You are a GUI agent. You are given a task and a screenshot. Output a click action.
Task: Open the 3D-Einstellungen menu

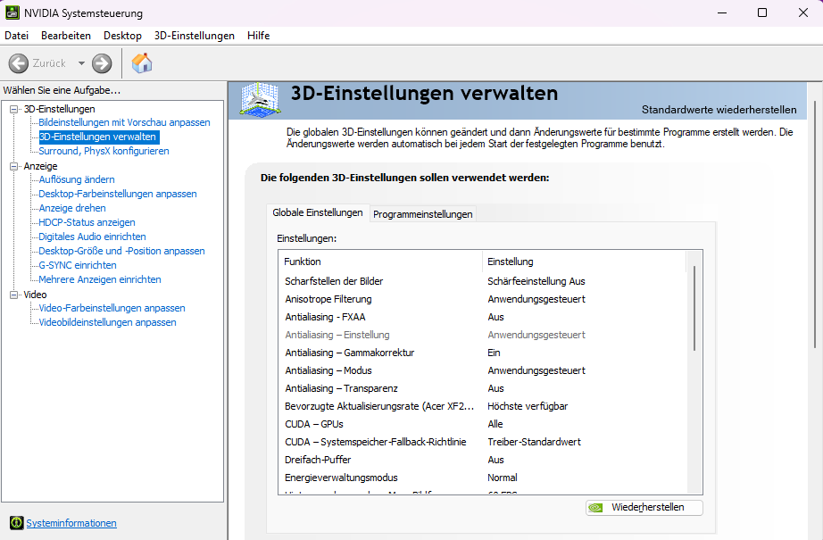pos(195,35)
